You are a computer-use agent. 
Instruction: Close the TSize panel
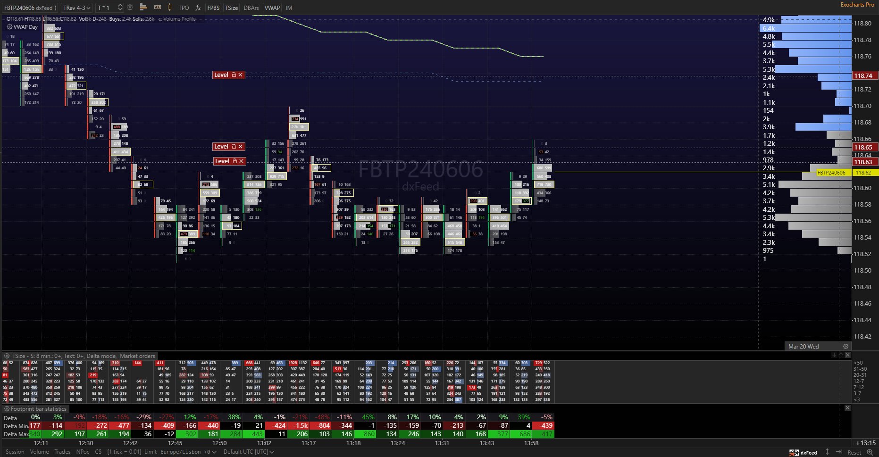[x=847, y=355]
